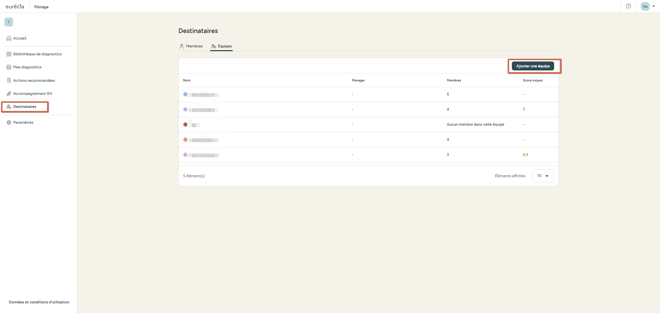
Task: Open Bibliothèque de diagnostics grid icon
Action: click(9, 54)
